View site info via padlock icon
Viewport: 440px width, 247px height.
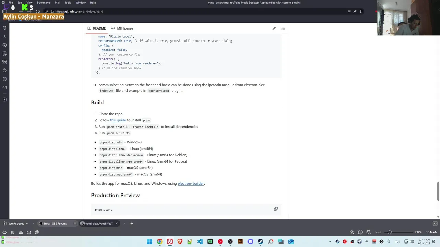pyautogui.click(x=52, y=11)
